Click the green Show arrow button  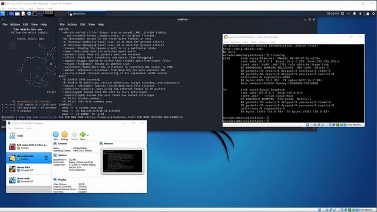[x=82, y=136]
